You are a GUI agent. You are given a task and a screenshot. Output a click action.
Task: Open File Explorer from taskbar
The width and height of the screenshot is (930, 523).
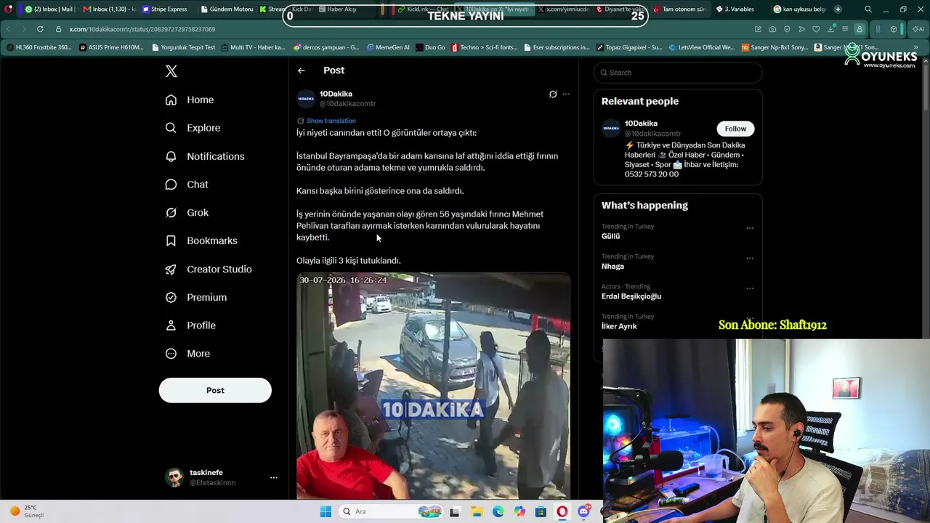click(x=477, y=511)
